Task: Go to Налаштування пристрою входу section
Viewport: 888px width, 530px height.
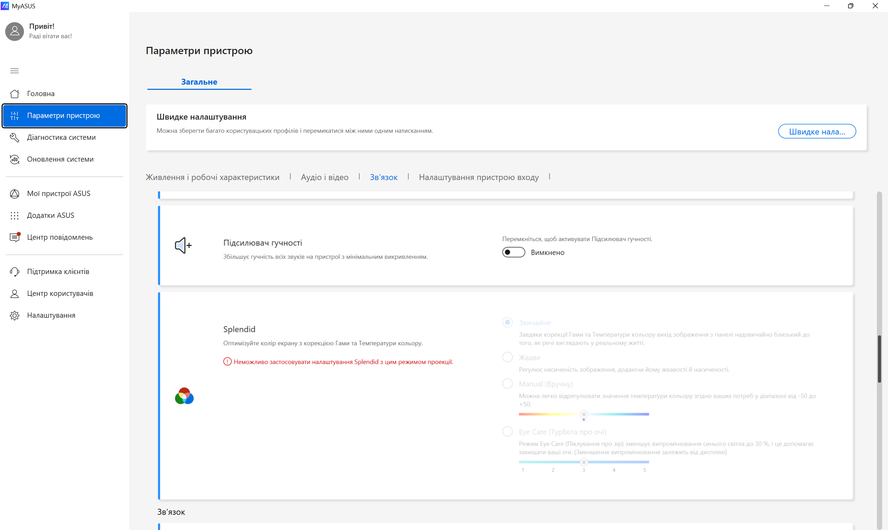Action: click(x=478, y=177)
